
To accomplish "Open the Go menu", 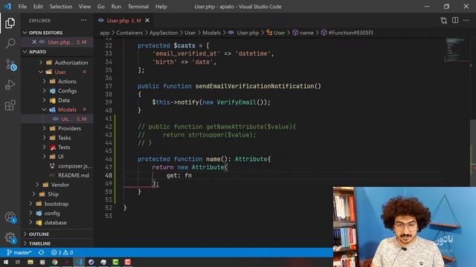I will click(101, 7).
